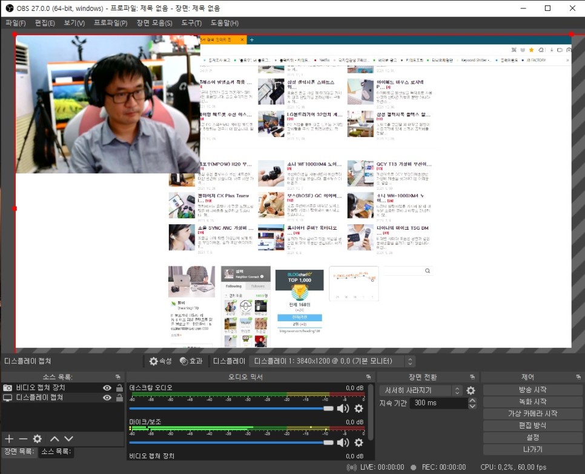This screenshot has height=474, width=585.
Task: Open the 도구(T) menu
Action: [x=191, y=23]
